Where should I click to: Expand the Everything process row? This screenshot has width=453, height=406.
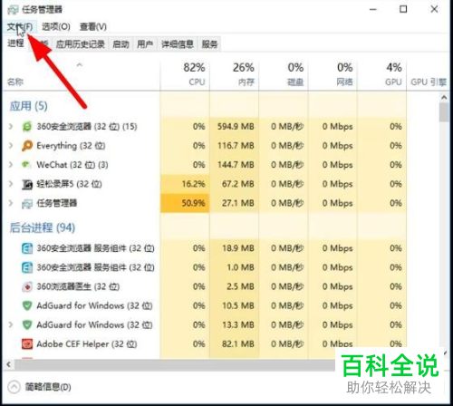pos(11,146)
